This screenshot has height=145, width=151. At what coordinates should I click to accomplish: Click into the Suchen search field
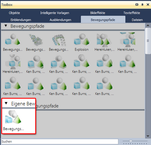(60, 141)
